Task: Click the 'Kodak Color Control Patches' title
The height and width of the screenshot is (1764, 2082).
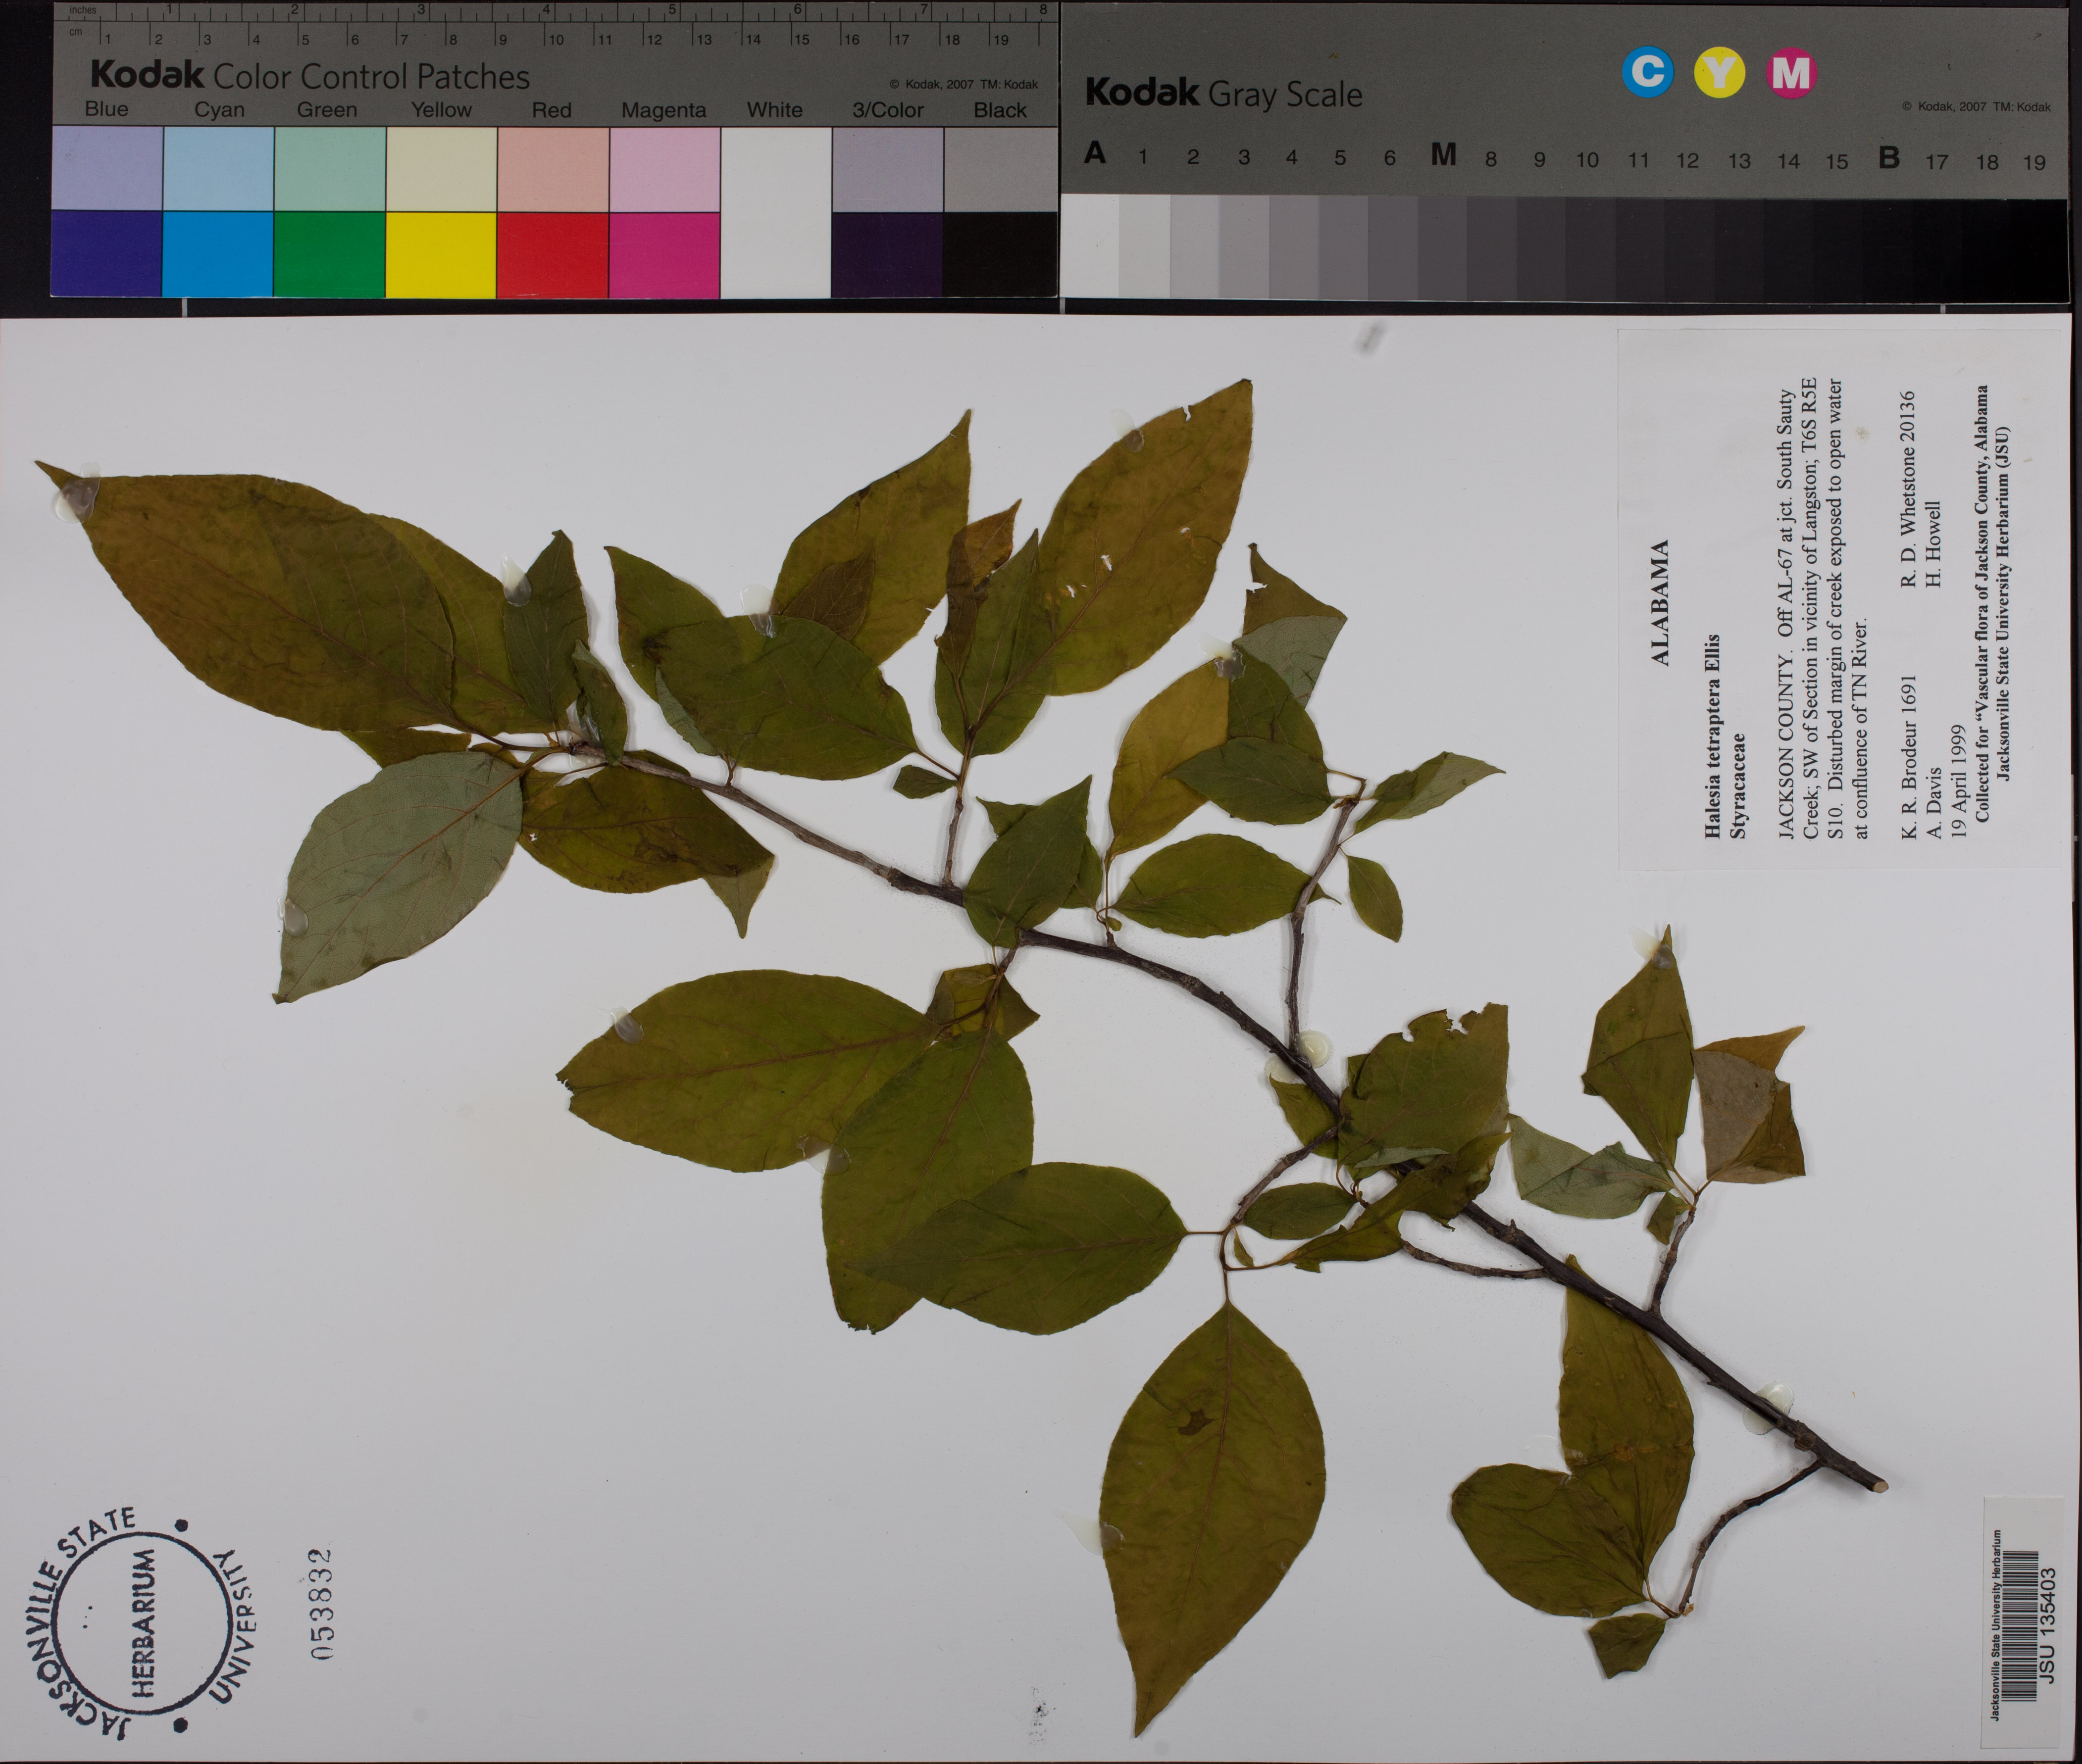Action: coord(310,75)
